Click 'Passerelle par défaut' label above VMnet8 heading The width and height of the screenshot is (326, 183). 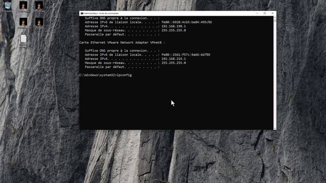click(104, 35)
